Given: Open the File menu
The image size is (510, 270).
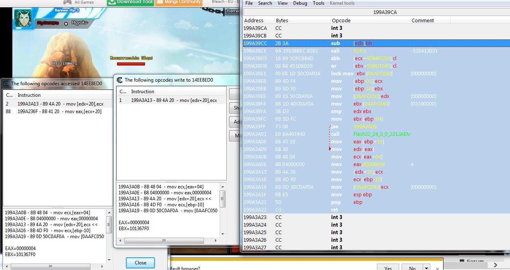Looking at the screenshot, I should (249, 3).
